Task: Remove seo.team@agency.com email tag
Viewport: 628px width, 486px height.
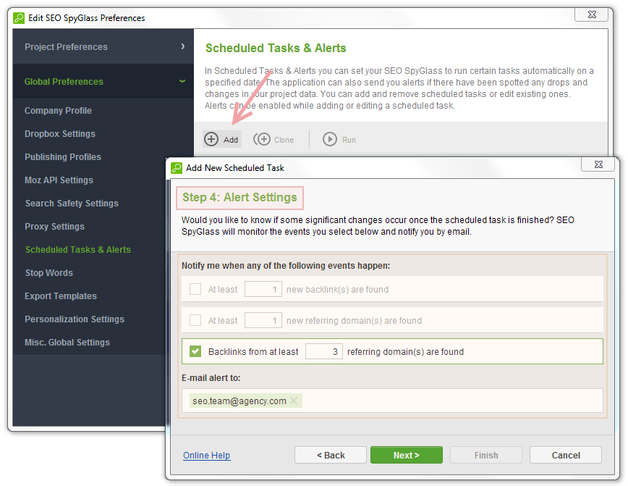Action: click(x=294, y=401)
